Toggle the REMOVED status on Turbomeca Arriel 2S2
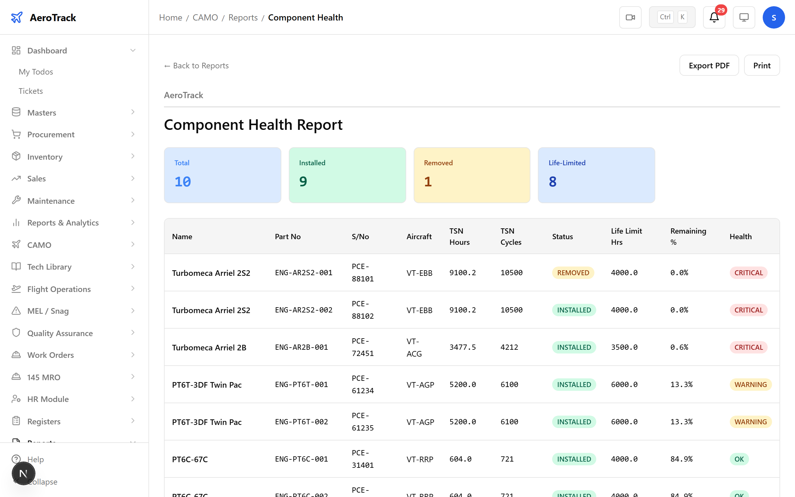795x497 pixels. [573, 272]
